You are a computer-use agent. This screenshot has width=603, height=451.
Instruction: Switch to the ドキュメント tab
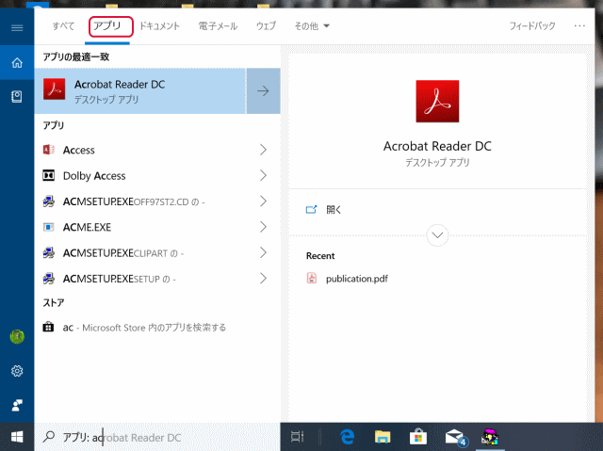159,25
